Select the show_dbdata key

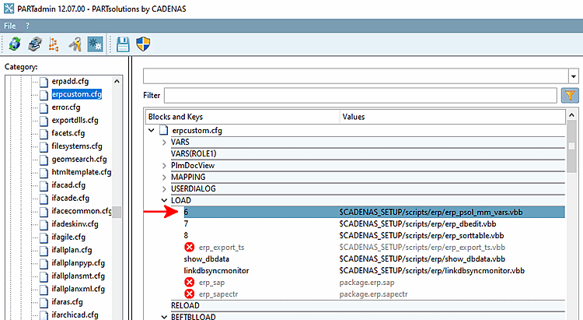[x=206, y=259]
